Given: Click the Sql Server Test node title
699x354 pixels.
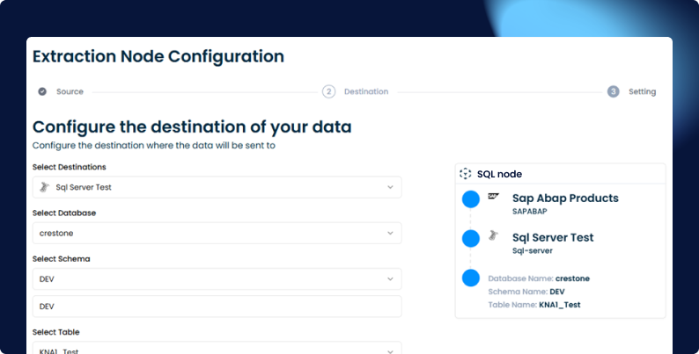Looking at the screenshot, I should coord(553,237).
